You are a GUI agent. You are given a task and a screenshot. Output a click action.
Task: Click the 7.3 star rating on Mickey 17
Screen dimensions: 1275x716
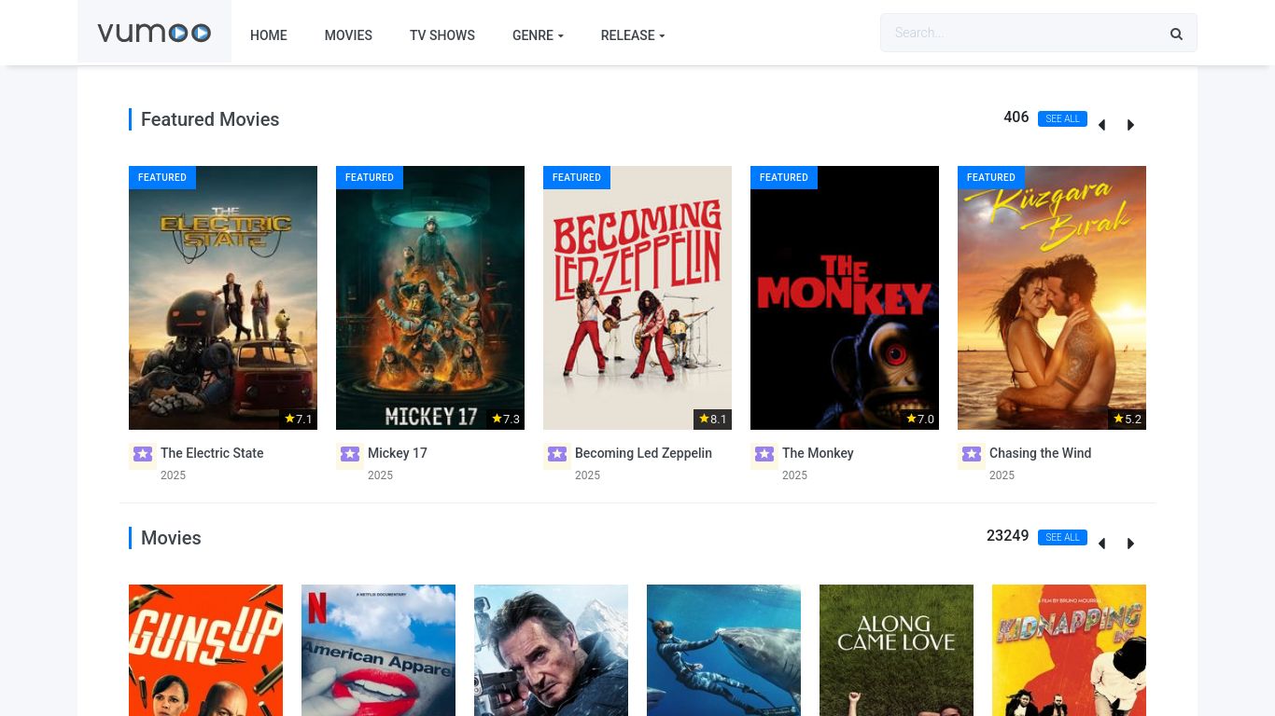click(506, 420)
